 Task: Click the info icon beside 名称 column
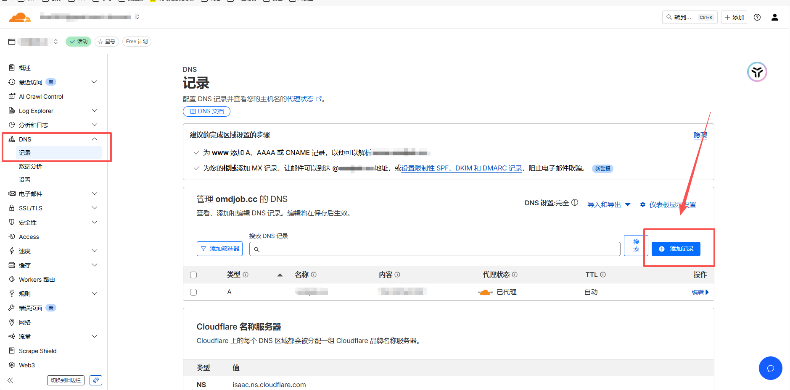(314, 275)
